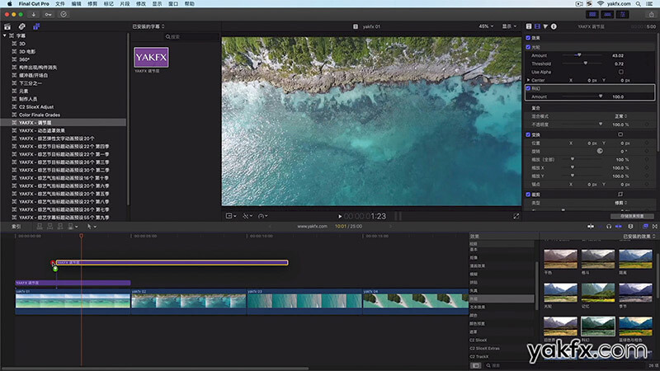Open the Photos and Audio sidebar icon
This screenshot has height=371, width=660.
pos(22,26)
